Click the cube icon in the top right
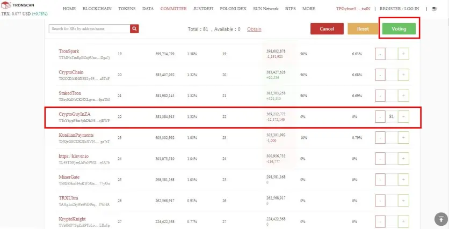The image size is (449, 229). (434, 9)
